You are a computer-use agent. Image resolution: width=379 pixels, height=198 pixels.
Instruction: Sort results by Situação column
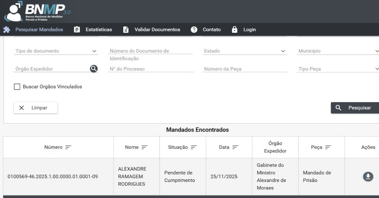[194, 147]
